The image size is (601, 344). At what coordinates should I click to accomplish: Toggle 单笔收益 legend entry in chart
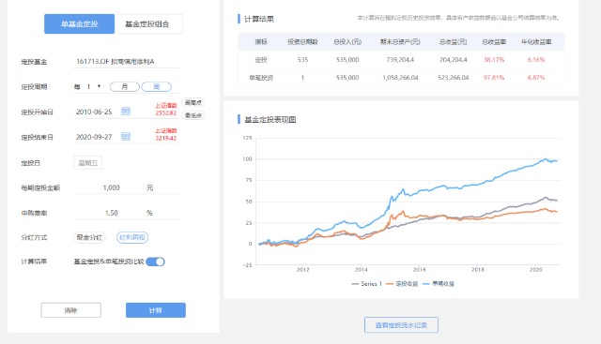[439, 283]
